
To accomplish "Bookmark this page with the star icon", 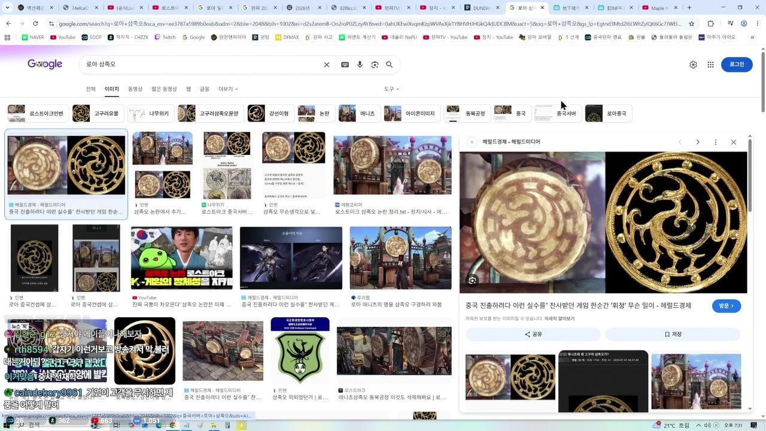I will pos(692,23).
